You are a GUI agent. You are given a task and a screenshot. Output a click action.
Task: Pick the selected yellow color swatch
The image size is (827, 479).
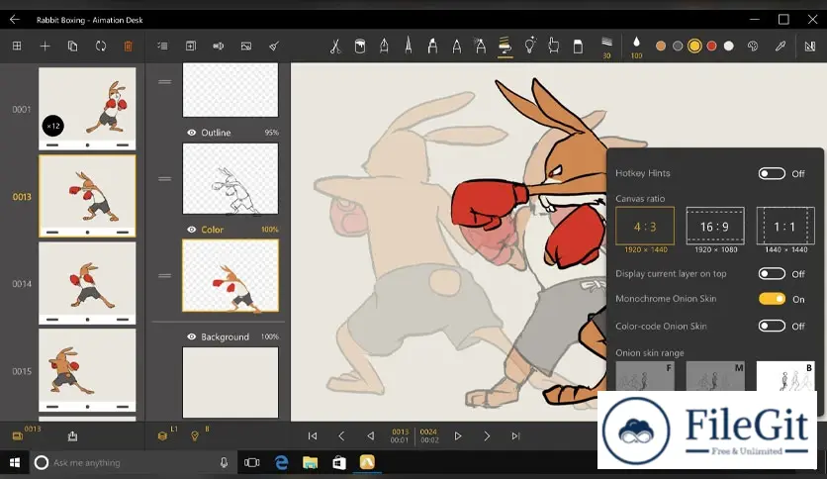694,46
